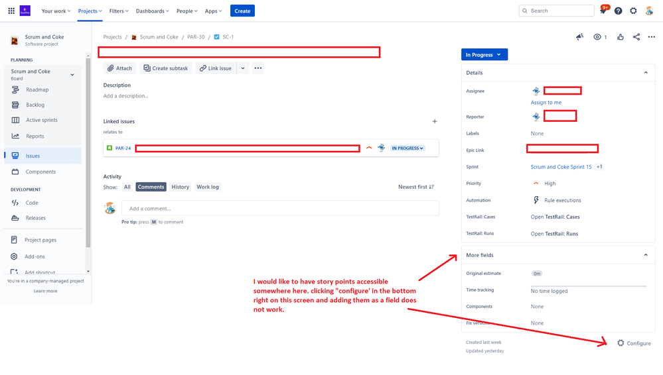The image size is (663, 375).
Task: Click the Time tracking progress bar
Action: [x=589, y=286]
